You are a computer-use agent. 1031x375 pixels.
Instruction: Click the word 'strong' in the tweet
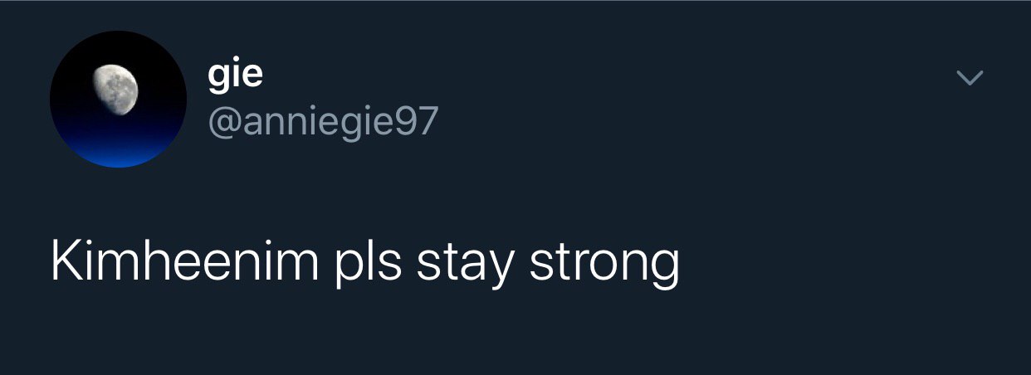(x=605, y=265)
